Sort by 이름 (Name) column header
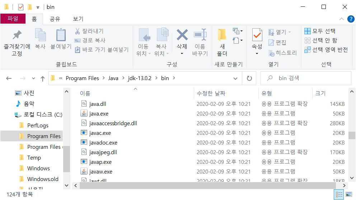 click(85, 93)
